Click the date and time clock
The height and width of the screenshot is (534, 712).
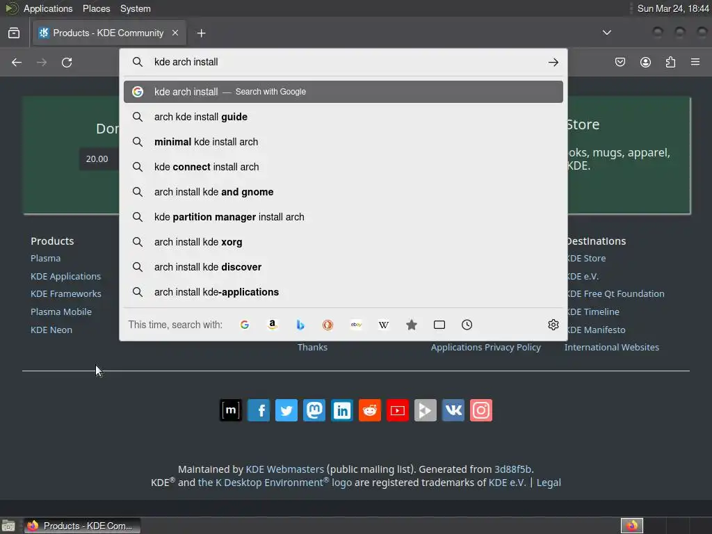coord(673,8)
